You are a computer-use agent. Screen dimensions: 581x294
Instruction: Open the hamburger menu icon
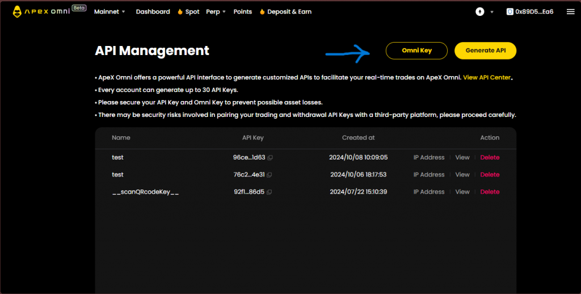point(570,11)
